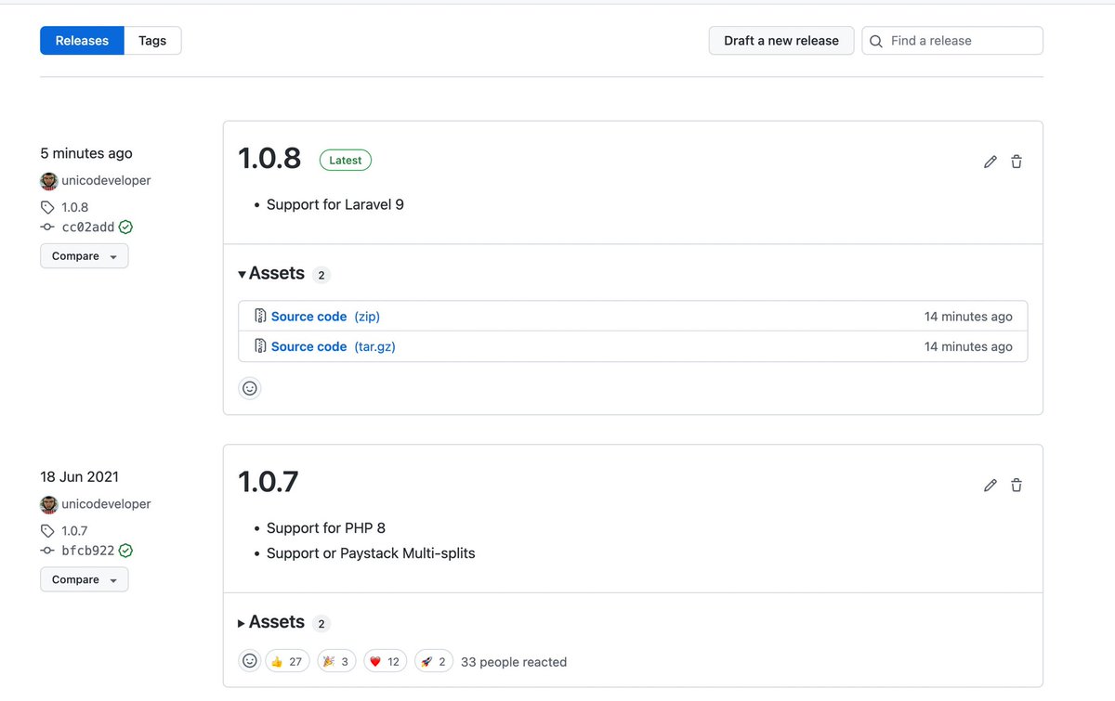Open the emoji reaction picker under 1.0.8 assets
This screenshot has height=701, width=1115.
[249, 387]
